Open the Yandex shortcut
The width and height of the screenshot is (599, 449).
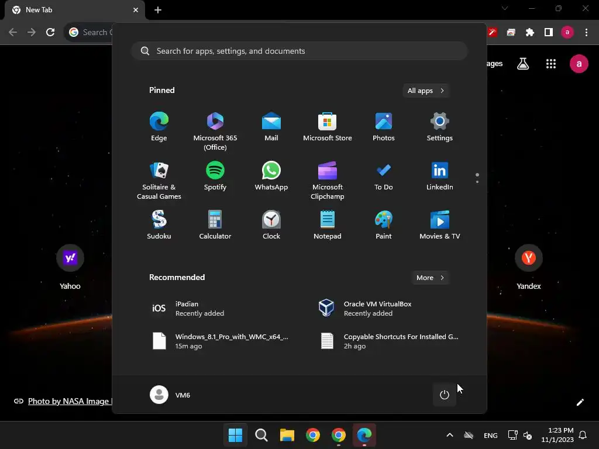[529, 268]
